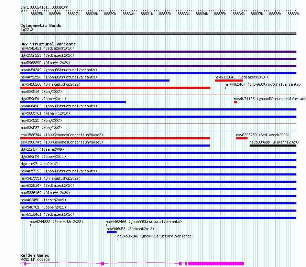Click the nsv4054349 gnomAD variant label
This screenshot has height=267, width=306.
[x=59, y=70]
